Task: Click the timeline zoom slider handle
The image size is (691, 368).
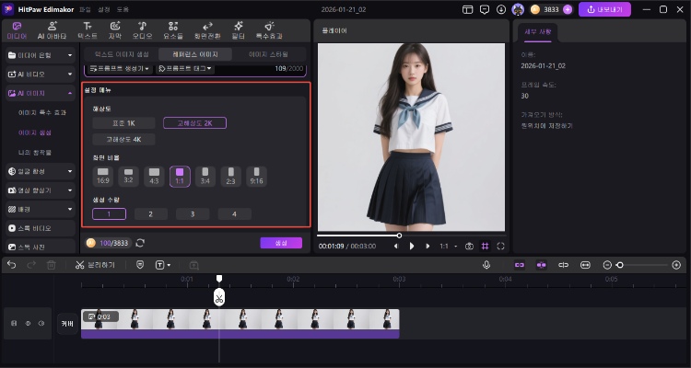Action: 620,265
